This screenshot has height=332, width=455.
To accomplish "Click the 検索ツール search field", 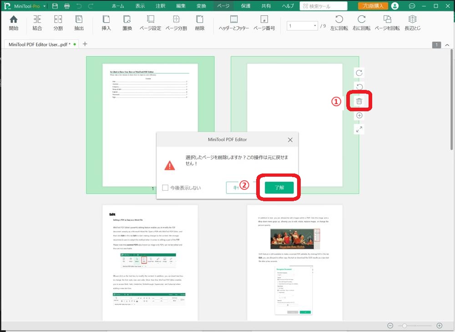I will pos(323,6).
